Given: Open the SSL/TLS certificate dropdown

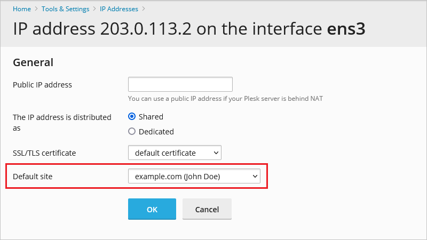Looking at the screenshot, I should coord(175,153).
